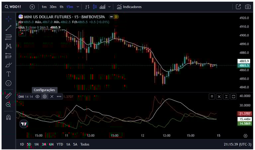Select the 5D date range

[x=29, y=144]
